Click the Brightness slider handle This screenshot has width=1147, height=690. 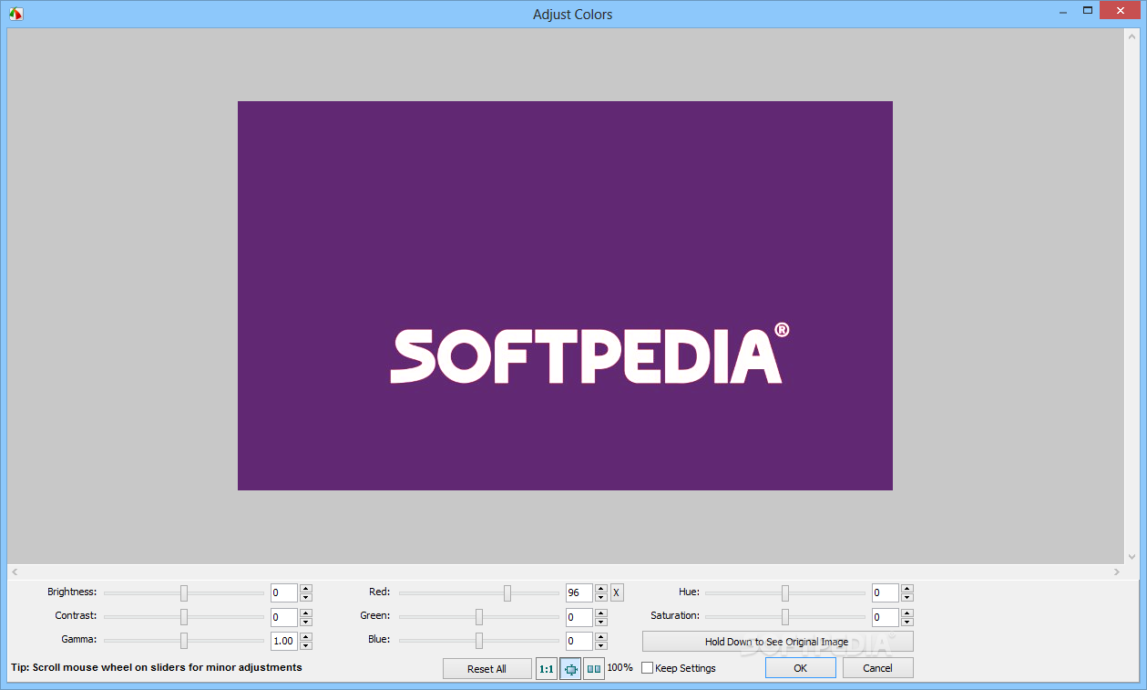coord(184,592)
